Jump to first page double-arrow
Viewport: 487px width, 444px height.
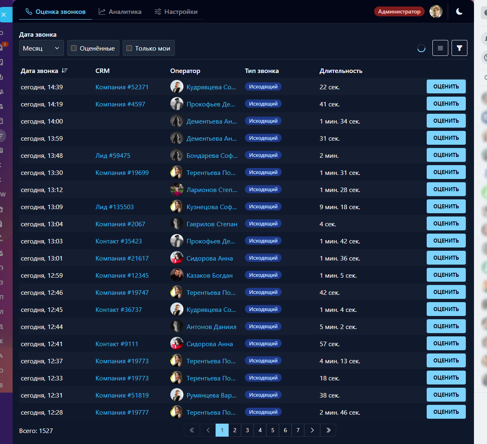pos(192,430)
